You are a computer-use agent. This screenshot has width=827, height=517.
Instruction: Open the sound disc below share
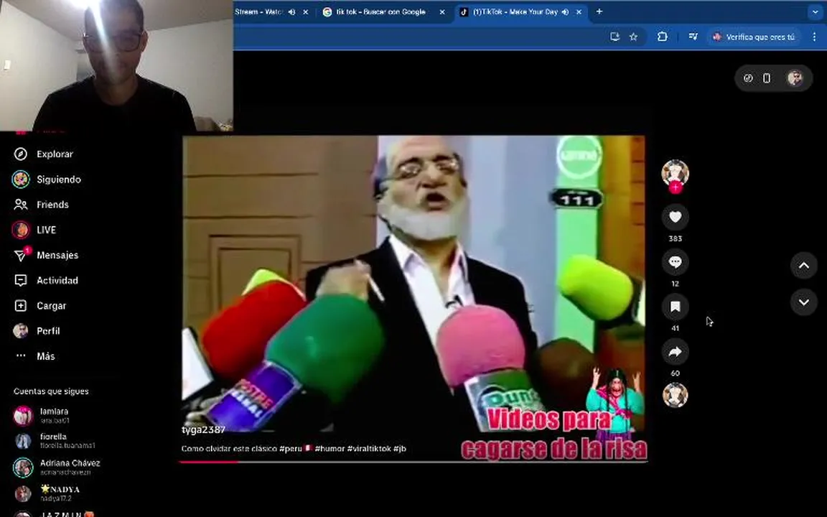coord(675,395)
